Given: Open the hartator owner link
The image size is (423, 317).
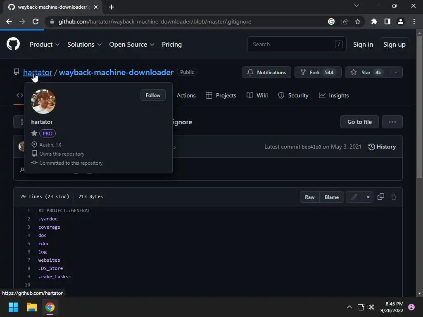Looking at the screenshot, I should pos(38,72).
